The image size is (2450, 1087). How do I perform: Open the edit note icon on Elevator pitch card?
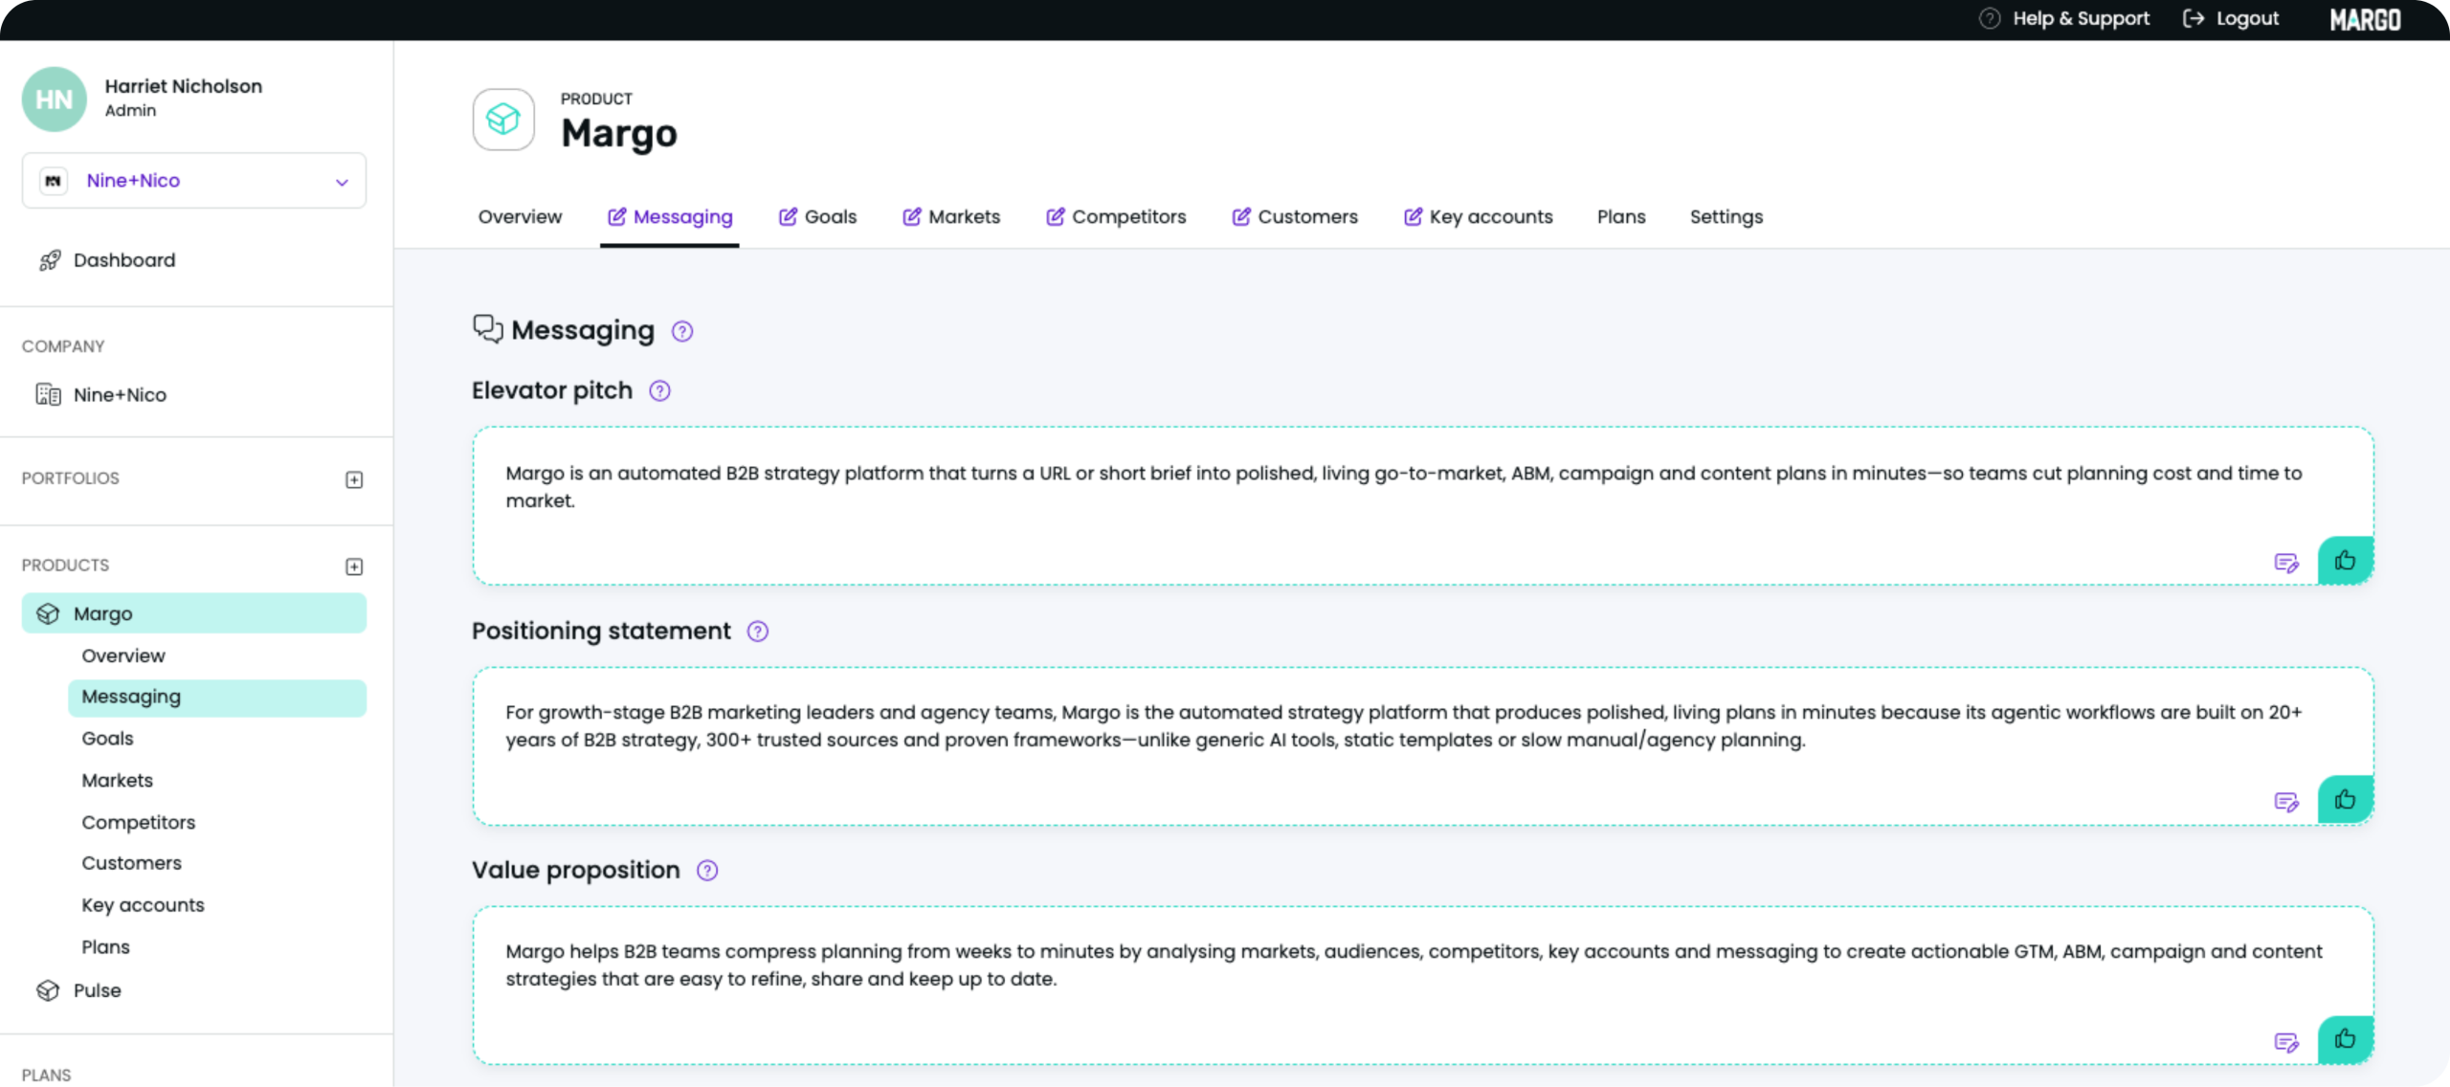coord(2286,563)
